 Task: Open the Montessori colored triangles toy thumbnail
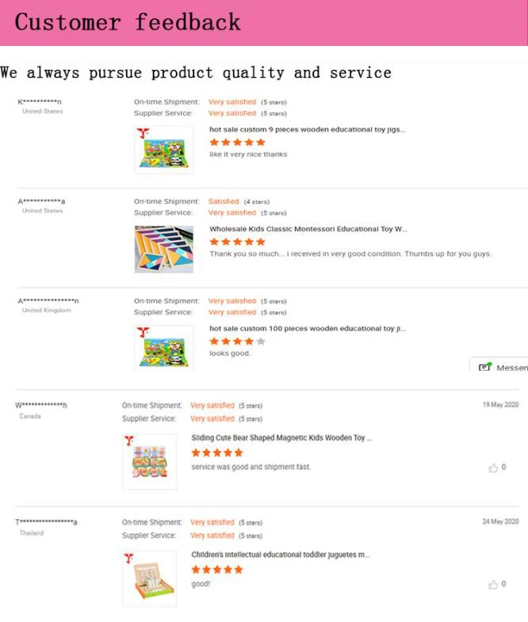(x=164, y=249)
